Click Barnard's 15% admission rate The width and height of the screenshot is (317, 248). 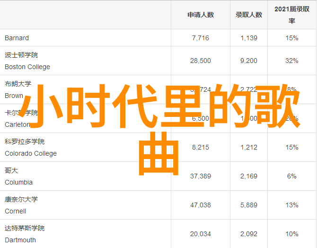click(292, 38)
